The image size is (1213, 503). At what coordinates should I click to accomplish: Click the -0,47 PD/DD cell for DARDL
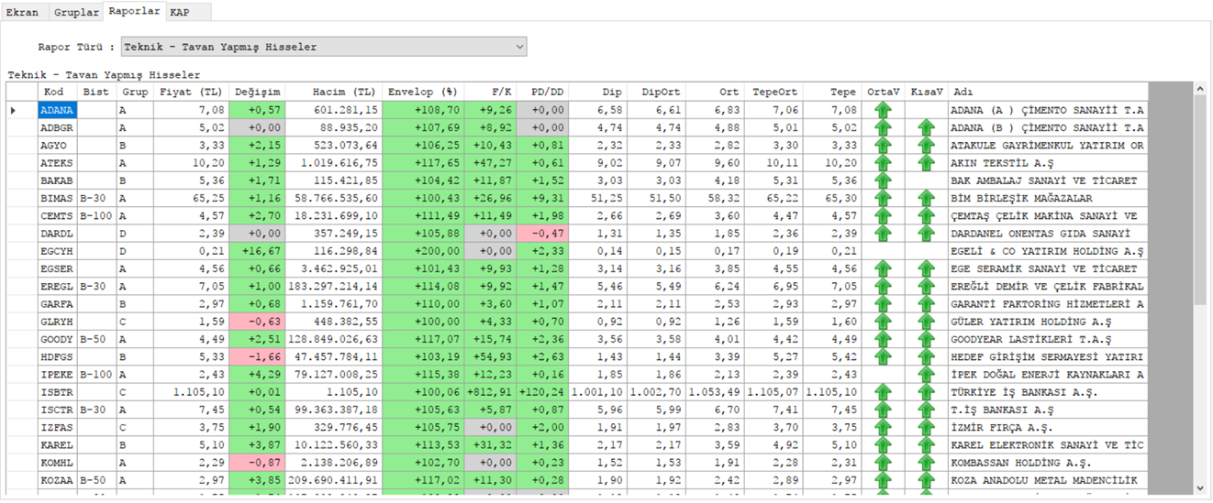pos(543,234)
